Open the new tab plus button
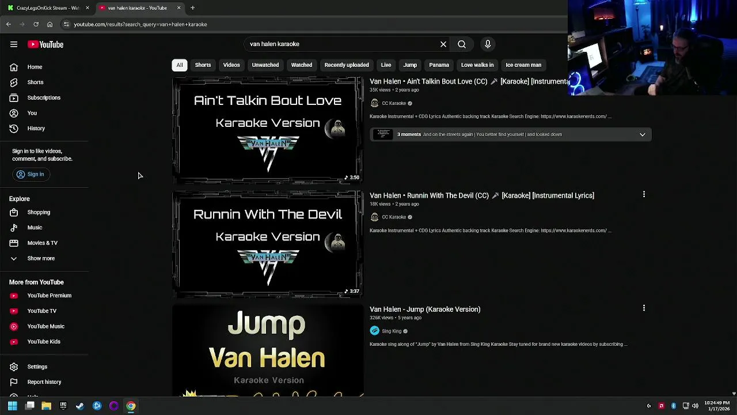 pos(192,8)
